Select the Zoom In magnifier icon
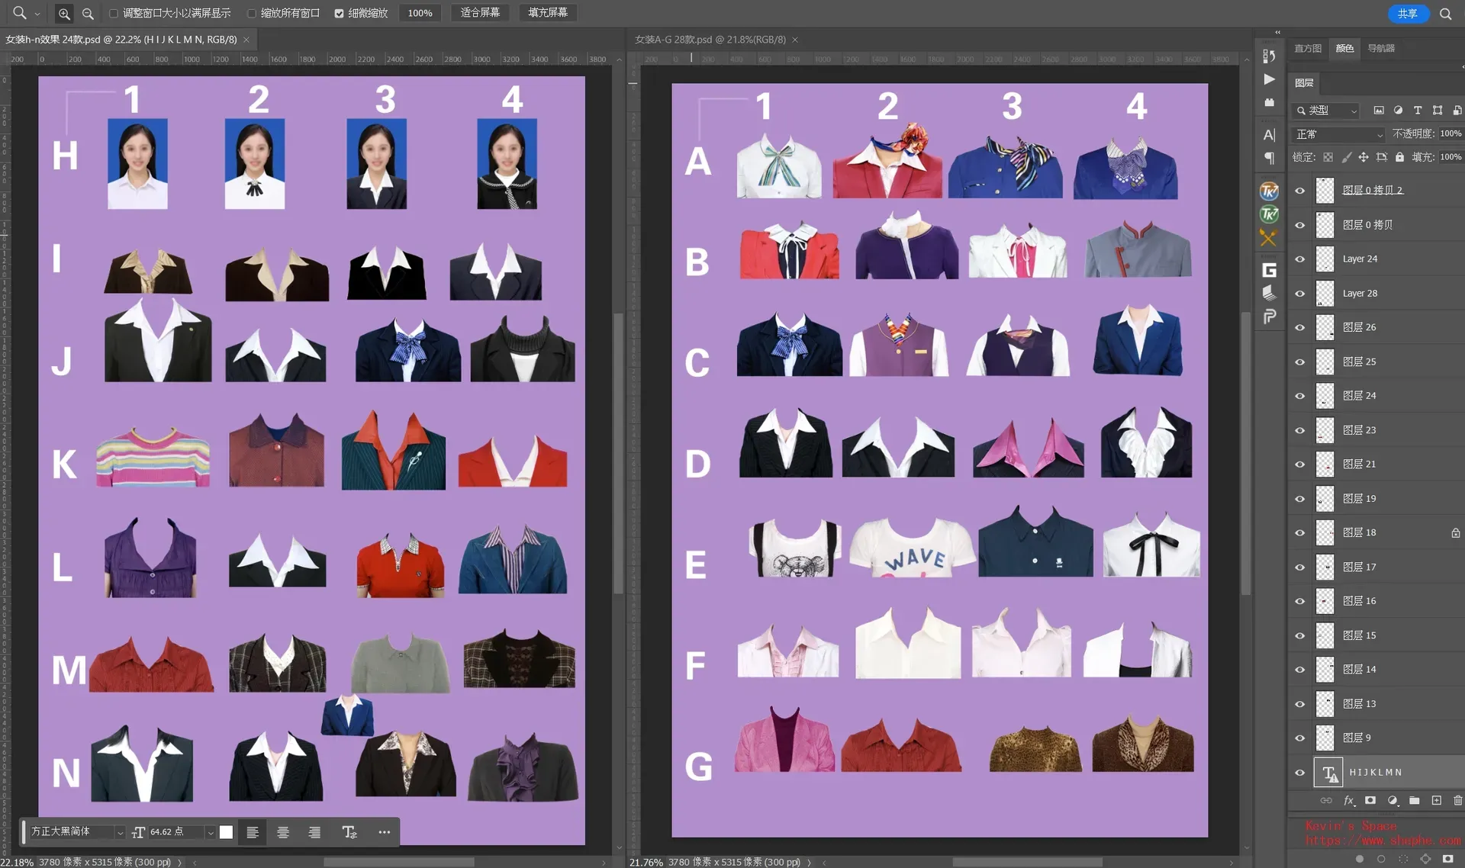The height and width of the screenshot is (868, 1465). pyautogui.click(x=63, y=13)
